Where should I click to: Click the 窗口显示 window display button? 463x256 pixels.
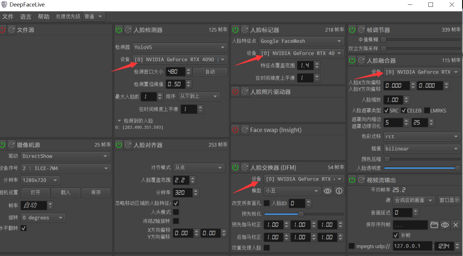tap(449, 200)
